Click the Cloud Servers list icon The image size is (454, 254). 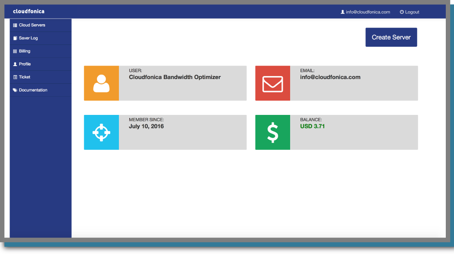tap(15, 25)
